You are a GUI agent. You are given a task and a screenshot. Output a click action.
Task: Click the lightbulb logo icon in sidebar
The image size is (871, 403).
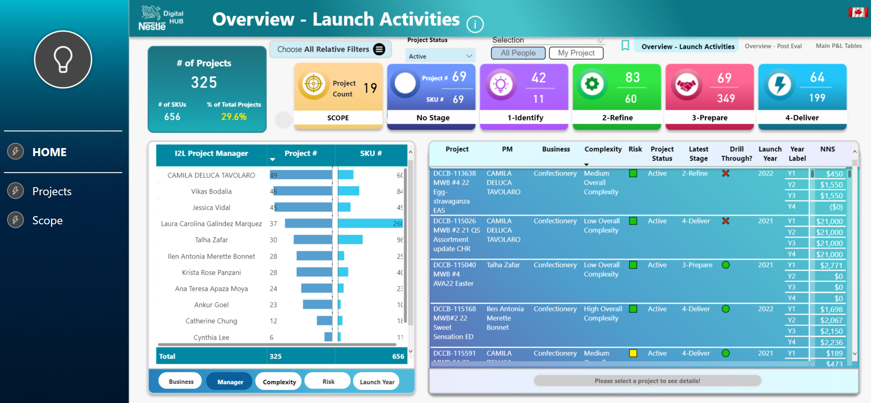[x=63, y=59]
